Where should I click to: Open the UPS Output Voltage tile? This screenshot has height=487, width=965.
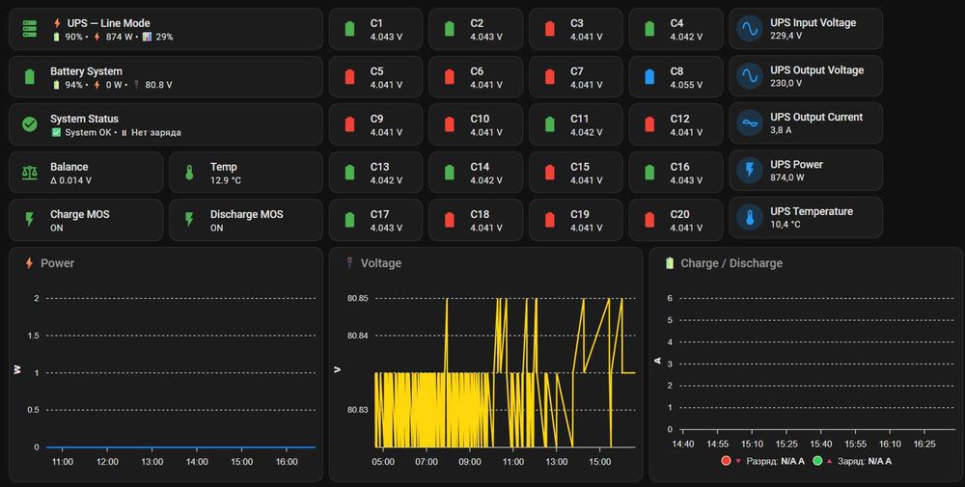806,76
